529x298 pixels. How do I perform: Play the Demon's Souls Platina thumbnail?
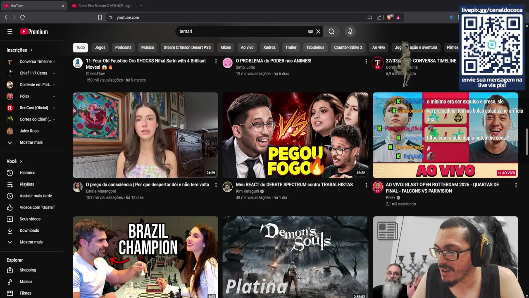(295, 257)
